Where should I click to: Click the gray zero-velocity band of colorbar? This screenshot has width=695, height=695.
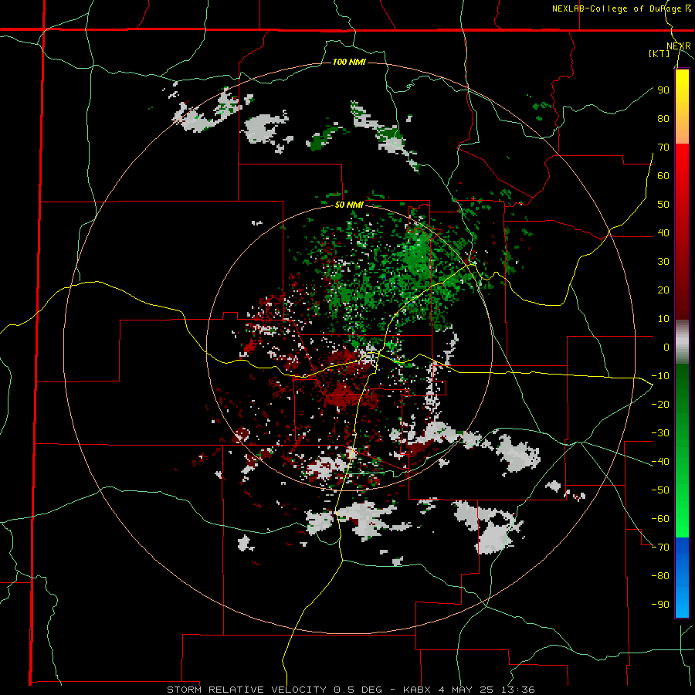(682, 342)
